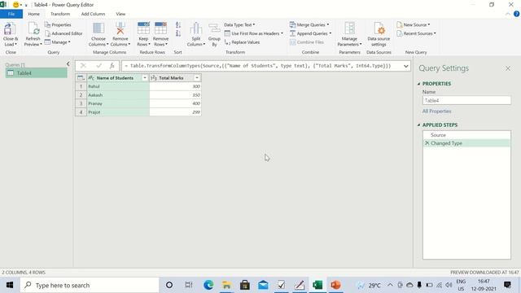521x293 pixels.
Task: Open File Explorer from the taskbar
Action: click(x=226, y=285)
